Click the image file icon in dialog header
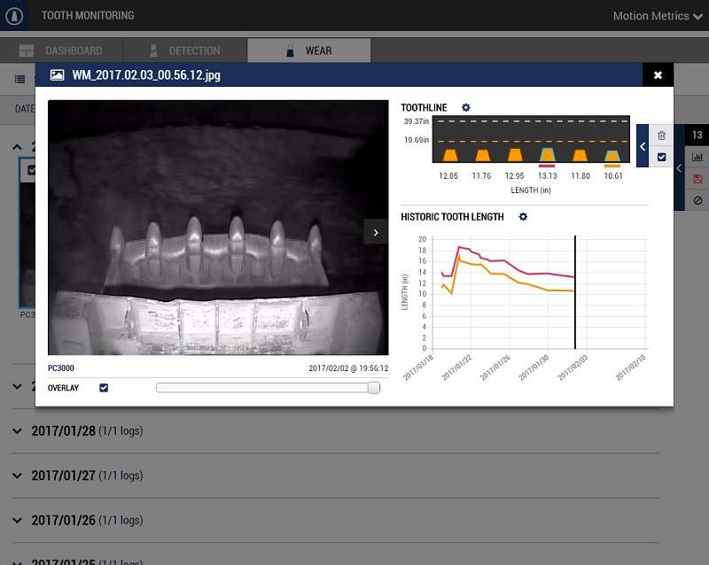The height and width of the screenshot is (565, 709). pyautogui.click(x=57, y=75)
